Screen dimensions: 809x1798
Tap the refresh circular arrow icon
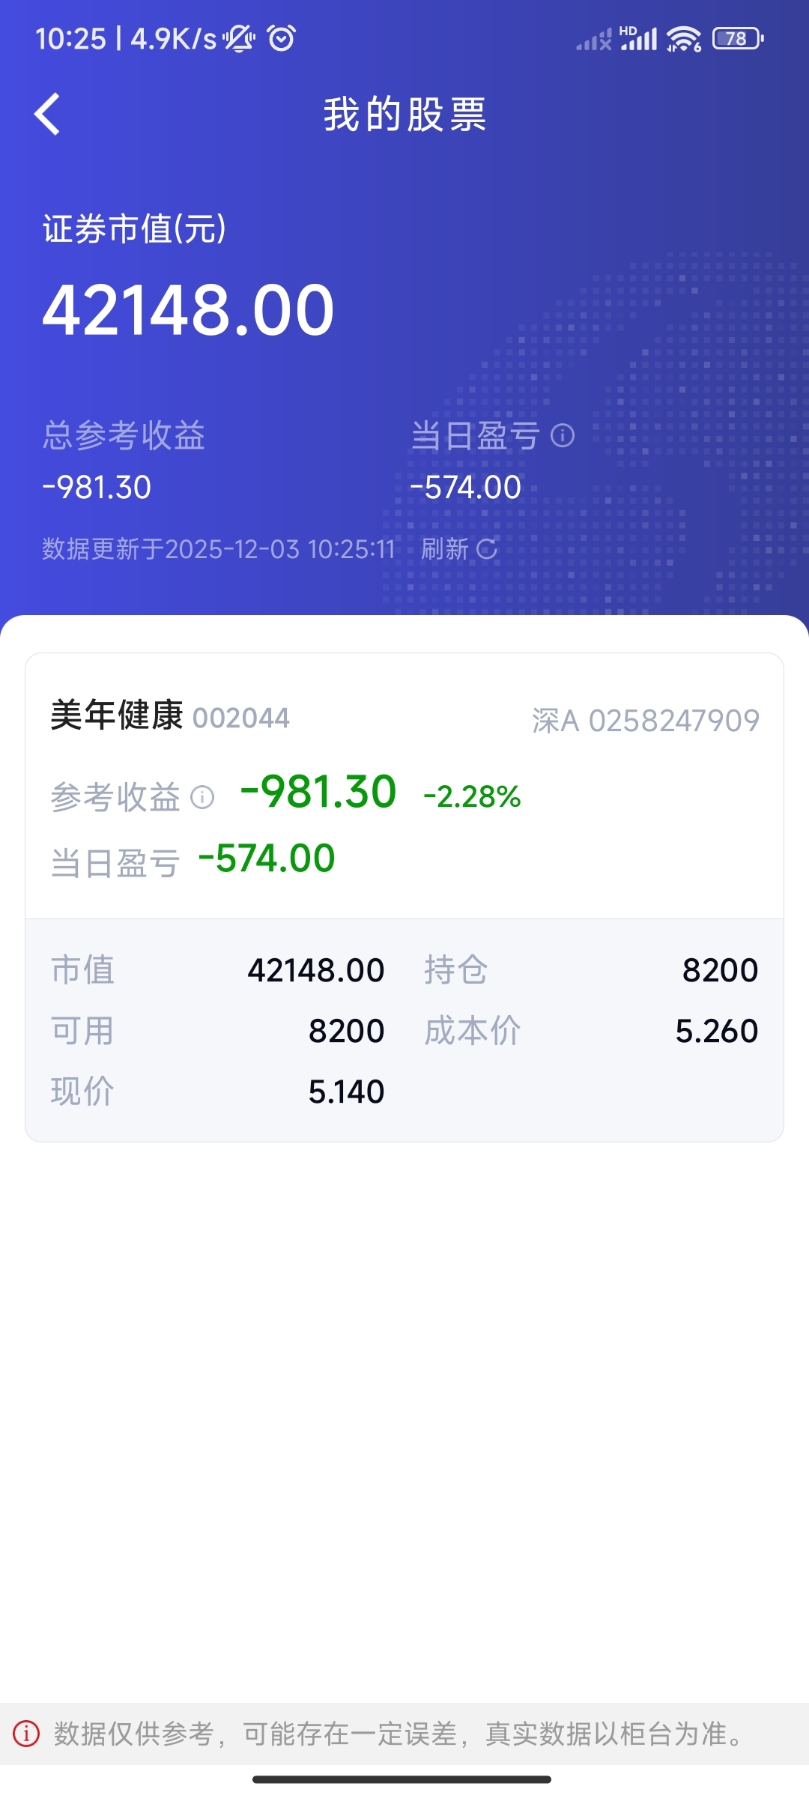[487, 549]
